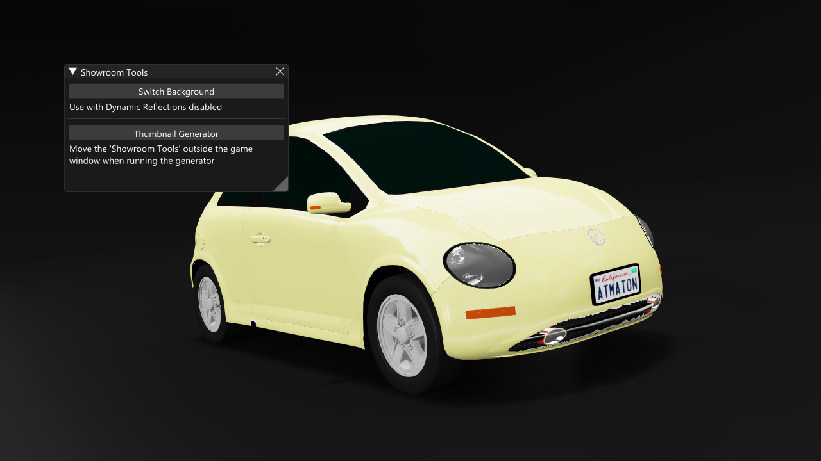The image size is (821, 461).
Task: Click the circular hood emblem on the car
Action: pos(597,238)
